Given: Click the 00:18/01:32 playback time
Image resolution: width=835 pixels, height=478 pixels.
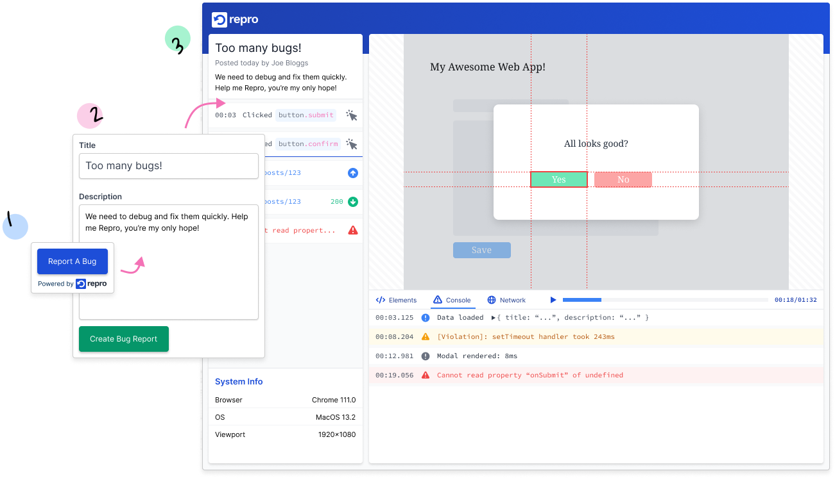Looking at the screenshot, I should pyautogui.click(x=796, y=300).
